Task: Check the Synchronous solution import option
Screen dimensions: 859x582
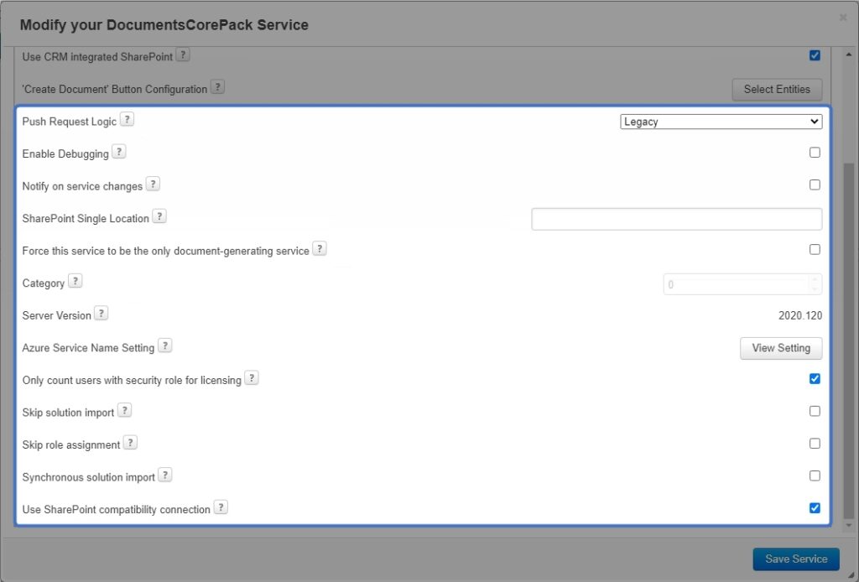Action: click(814, 475)
